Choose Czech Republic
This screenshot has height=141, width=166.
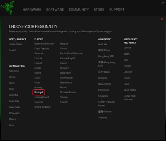pos(42,48)
